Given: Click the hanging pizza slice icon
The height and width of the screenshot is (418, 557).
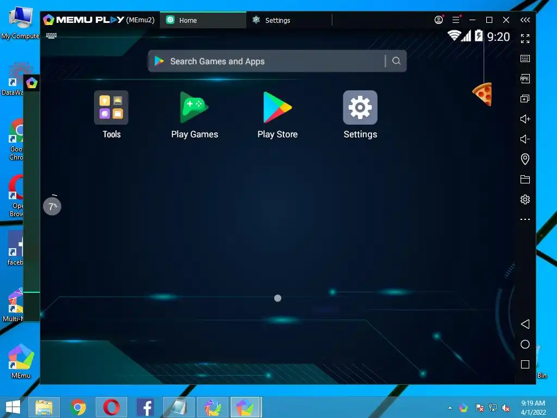Looking at the screenshot, I should click(x=483, y=94).
